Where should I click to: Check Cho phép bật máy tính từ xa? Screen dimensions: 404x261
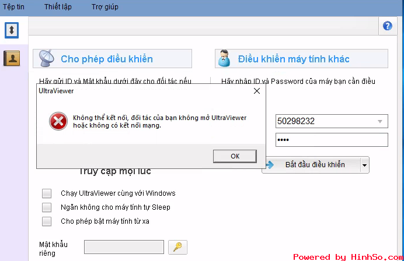point(47,221)
